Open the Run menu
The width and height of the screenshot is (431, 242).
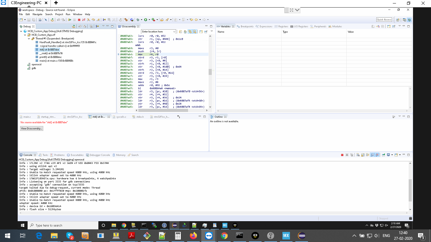pyautogui.click(x=68, y=14)
